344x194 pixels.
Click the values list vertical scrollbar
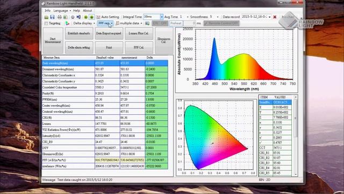tap(296, 118)
